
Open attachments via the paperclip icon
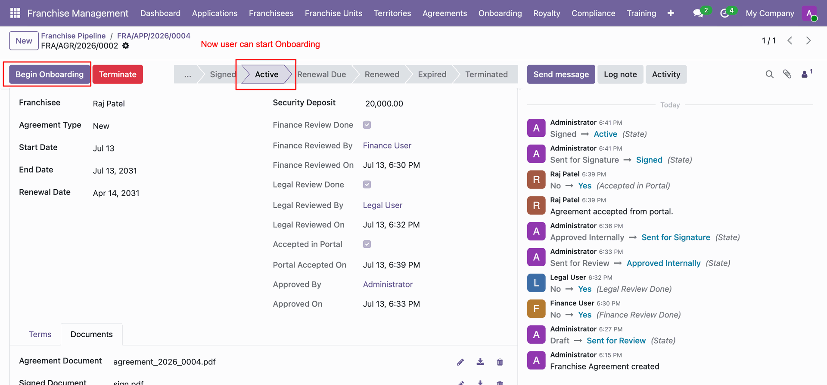(x=787, y=74)
